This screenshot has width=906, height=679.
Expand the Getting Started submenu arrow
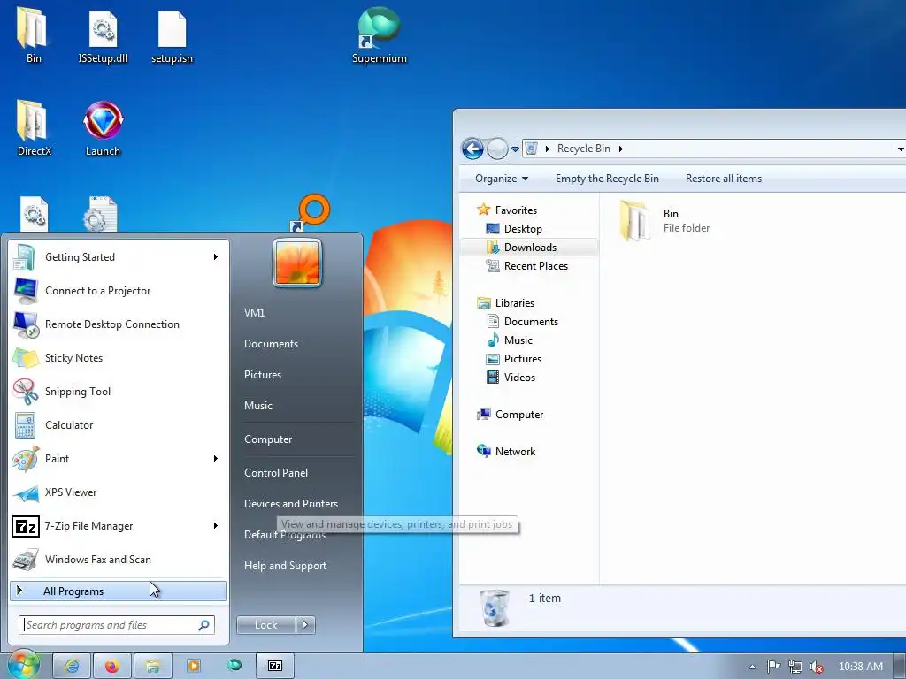click(216, 257)
